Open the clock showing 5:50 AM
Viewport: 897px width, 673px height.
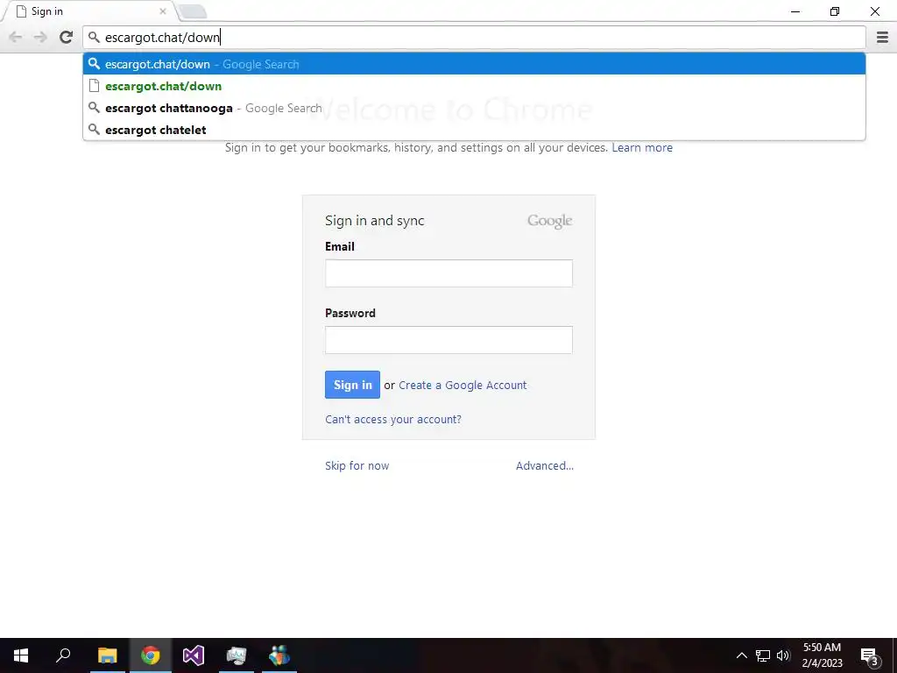point(822,655)
